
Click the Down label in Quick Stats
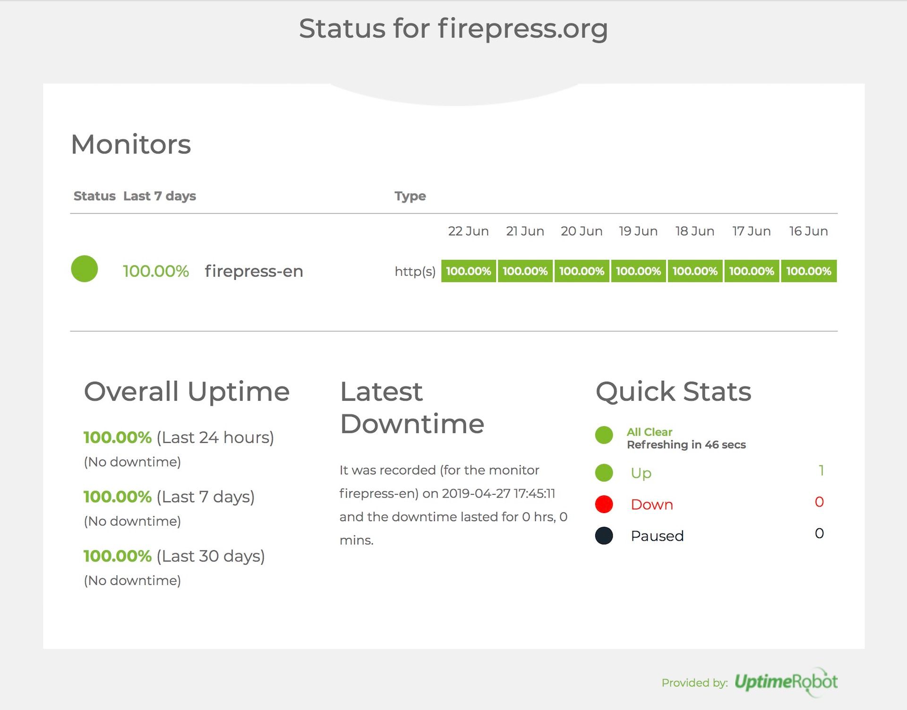point(652,505)
